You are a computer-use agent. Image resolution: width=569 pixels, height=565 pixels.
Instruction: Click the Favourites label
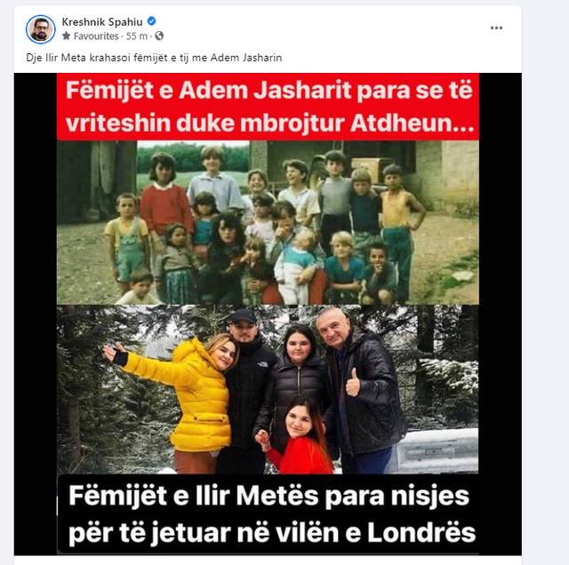[x=96, y=36]
